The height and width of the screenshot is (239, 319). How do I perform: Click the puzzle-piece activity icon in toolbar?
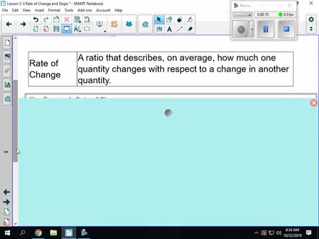tap(145, 24)
